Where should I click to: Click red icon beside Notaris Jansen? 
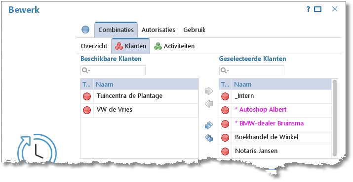pos(225,151)
